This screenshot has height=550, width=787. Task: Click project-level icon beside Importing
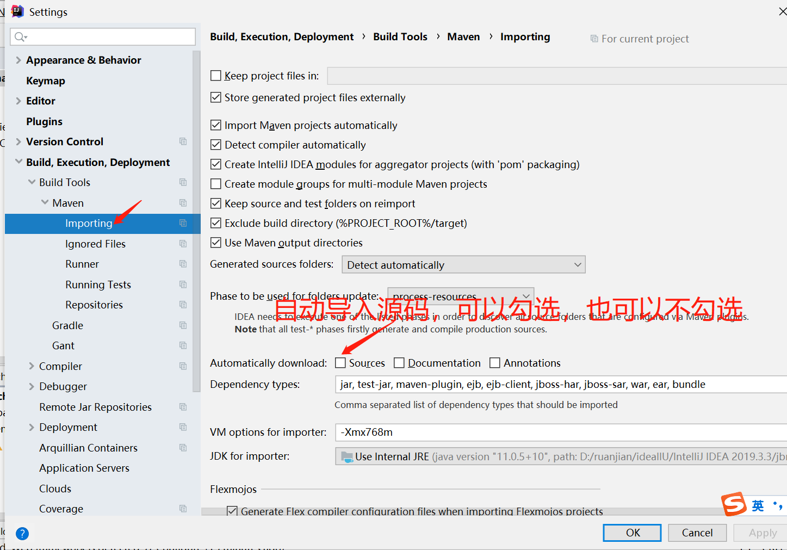pos(183,223)
